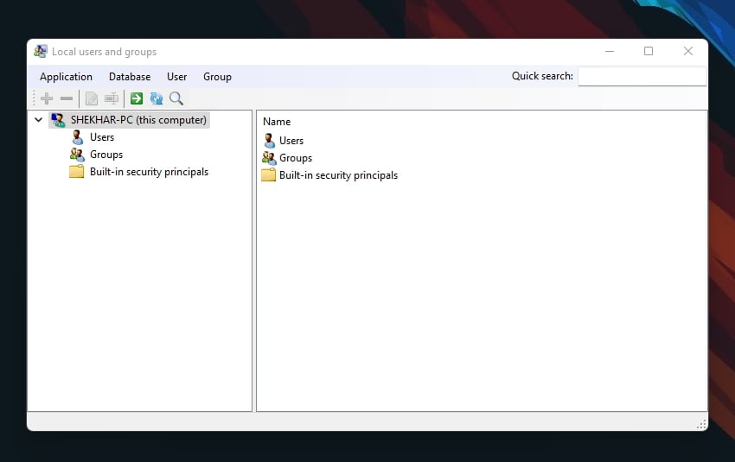Screen dimensions: 735x462
Task: Open the Database menu
Action: [130, 77]
